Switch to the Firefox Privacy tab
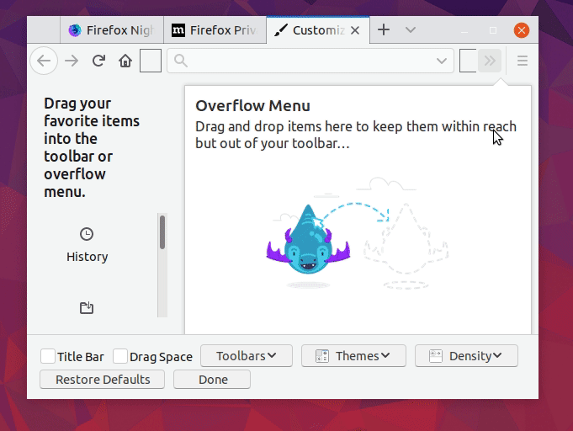This screenshot has width=573, height=431. [215, 30]
